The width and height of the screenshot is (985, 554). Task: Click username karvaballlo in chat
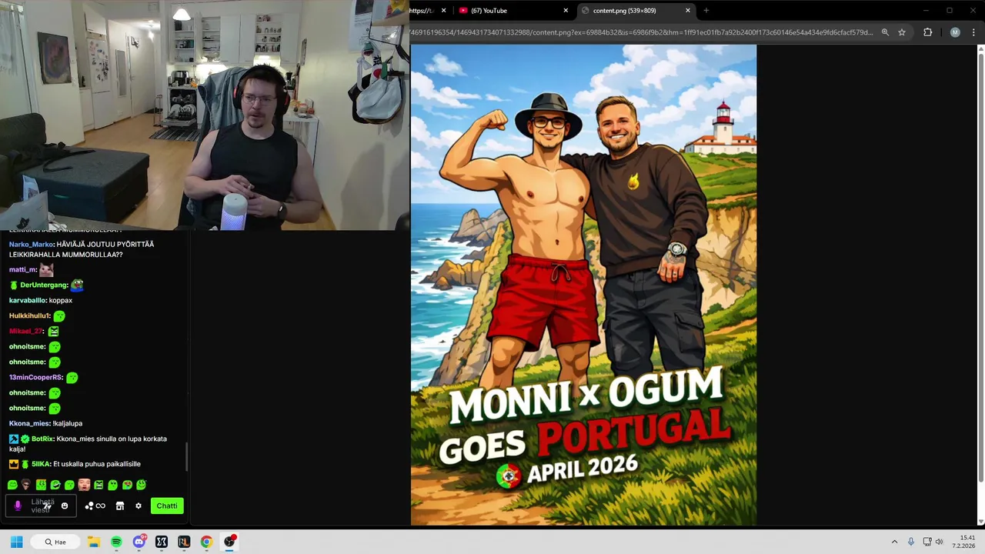click(27, 300)
